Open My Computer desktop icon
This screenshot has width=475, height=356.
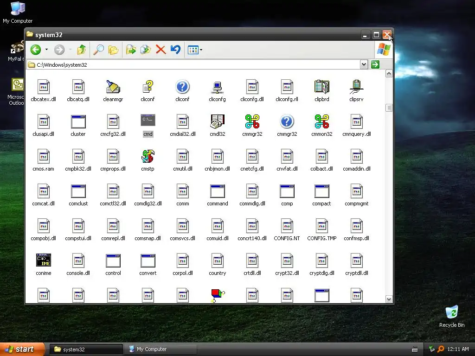coord(18,13)
